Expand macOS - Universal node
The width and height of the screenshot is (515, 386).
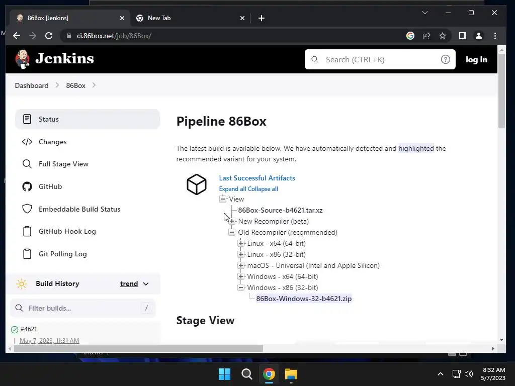point(241,265)
